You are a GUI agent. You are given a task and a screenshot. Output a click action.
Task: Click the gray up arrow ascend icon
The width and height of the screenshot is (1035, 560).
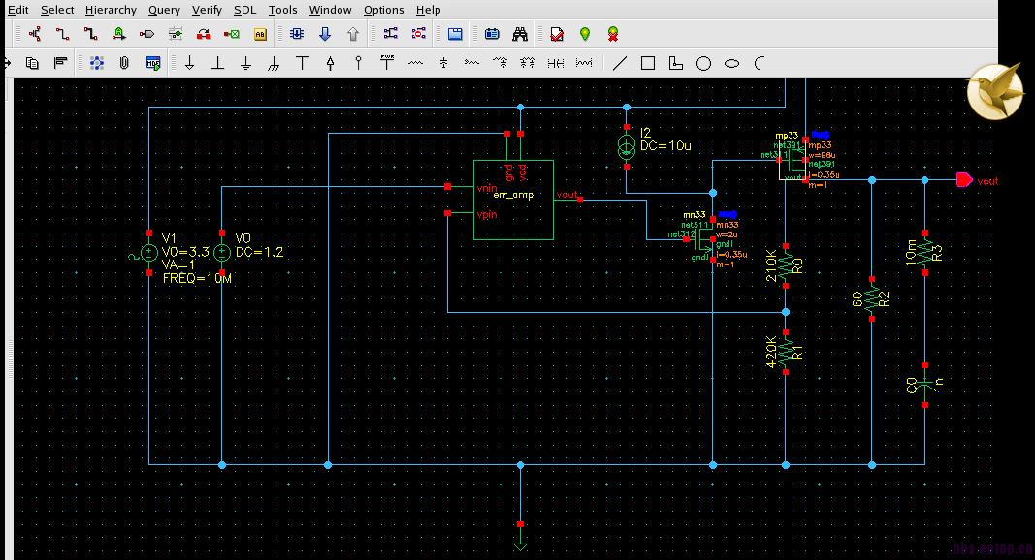[353, 34]
